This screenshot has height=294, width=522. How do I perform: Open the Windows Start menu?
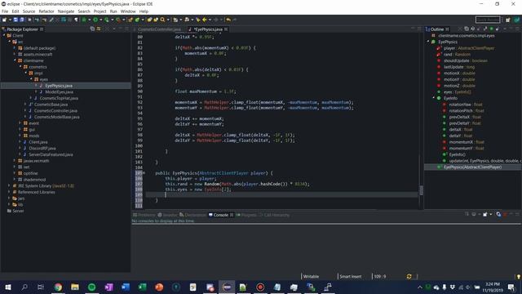click(x=7, y=287)
